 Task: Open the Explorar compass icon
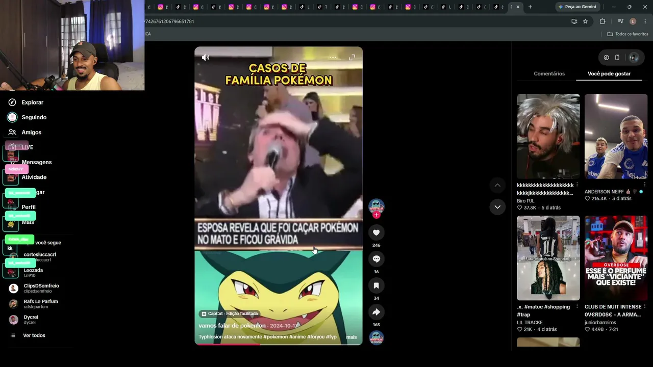(x=12, y=102)
